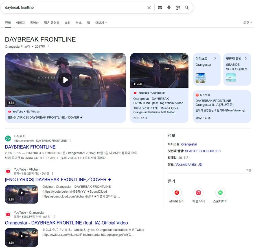Open the 웹 tab
The image size is (254, 251).
[x=88, y=23]
